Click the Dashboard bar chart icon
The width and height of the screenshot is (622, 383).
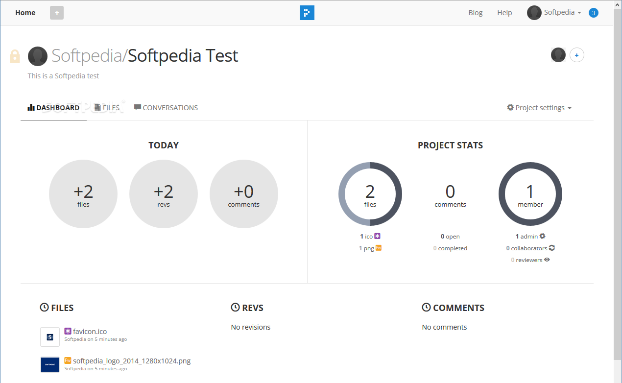coord(31,107)
